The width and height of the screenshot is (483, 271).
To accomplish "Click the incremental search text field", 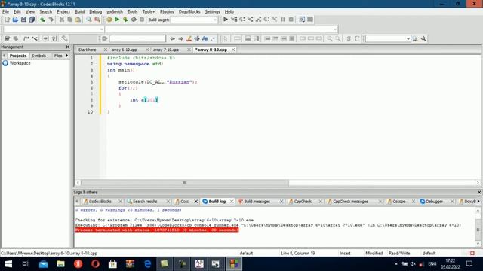I will (x=137, y=38).
